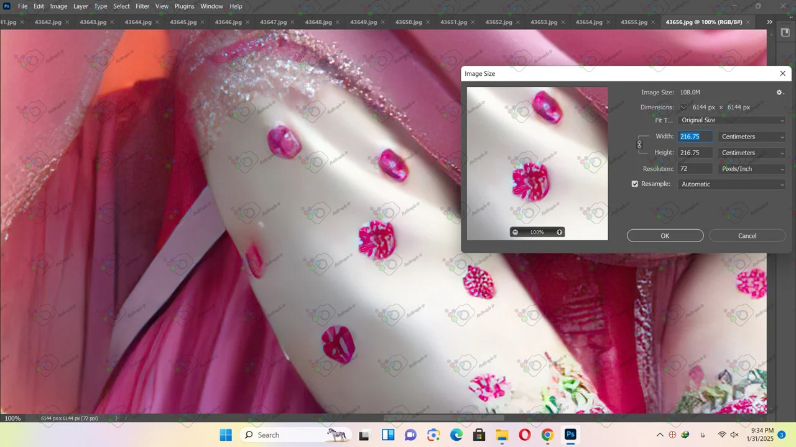Open the Photoshop home logo at top-left
The image size is (796, 447).
click(7, 6)
